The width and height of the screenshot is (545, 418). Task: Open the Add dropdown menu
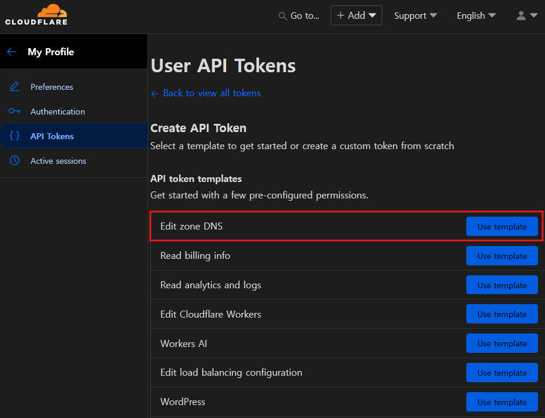click(356, 15)
